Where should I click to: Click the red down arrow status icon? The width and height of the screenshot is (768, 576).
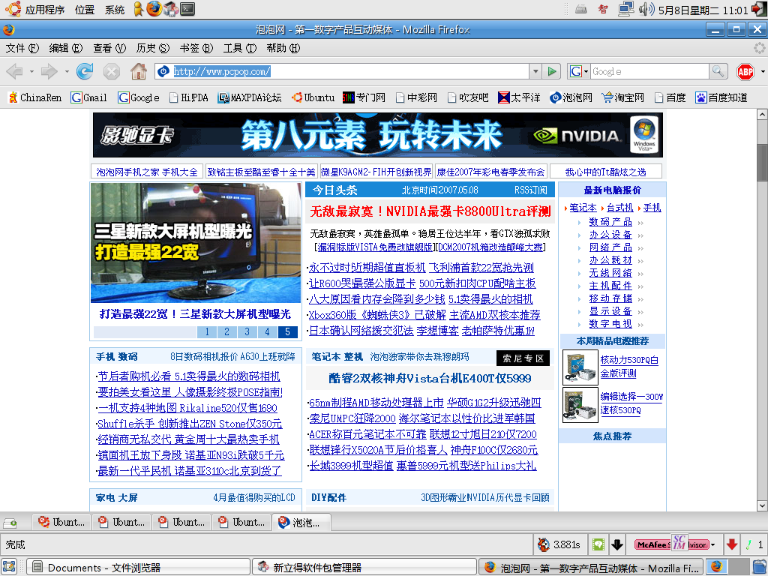(x=732, y=544)
